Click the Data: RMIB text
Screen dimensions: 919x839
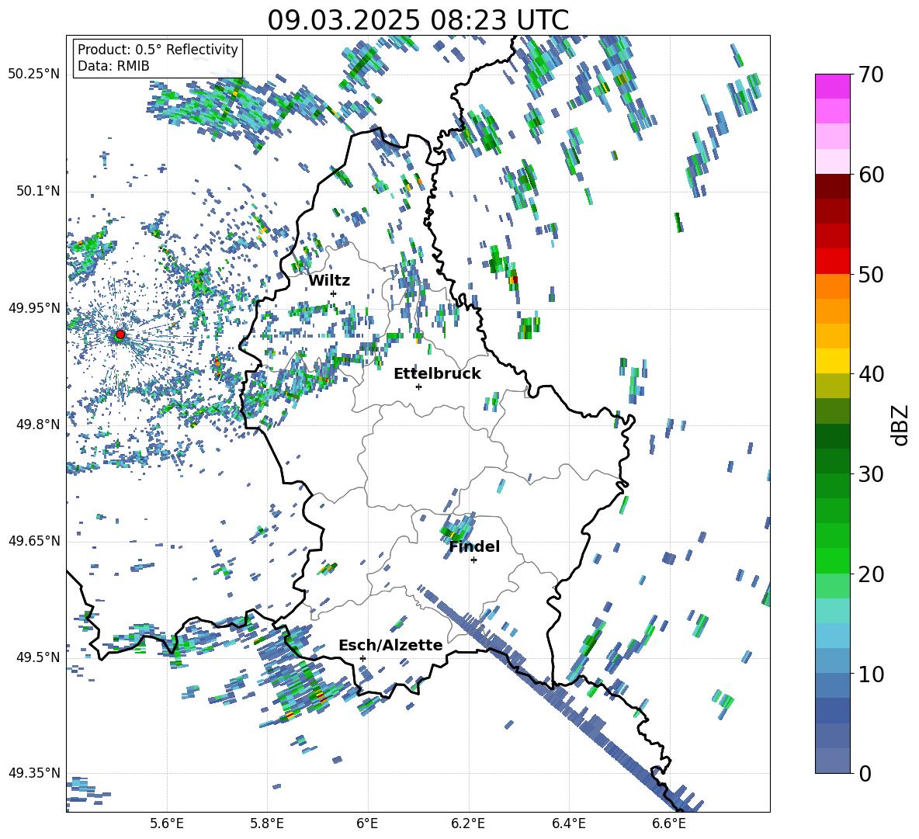click(113, 66)
